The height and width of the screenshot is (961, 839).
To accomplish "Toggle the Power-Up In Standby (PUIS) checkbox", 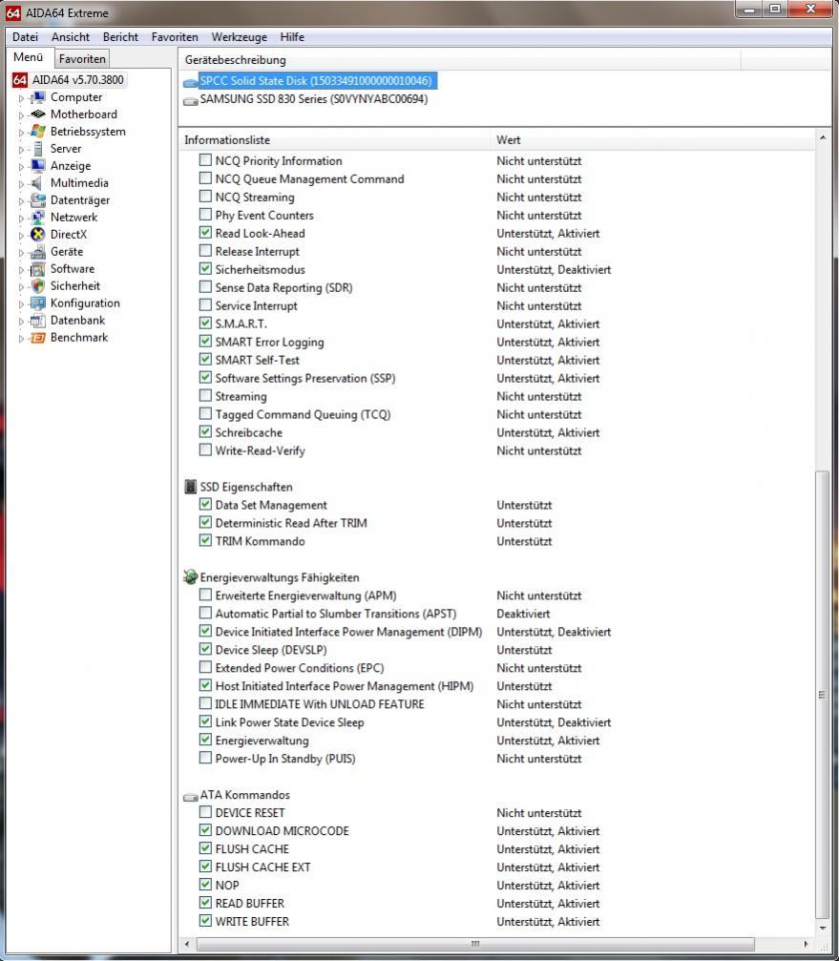I will coord(205,758).
